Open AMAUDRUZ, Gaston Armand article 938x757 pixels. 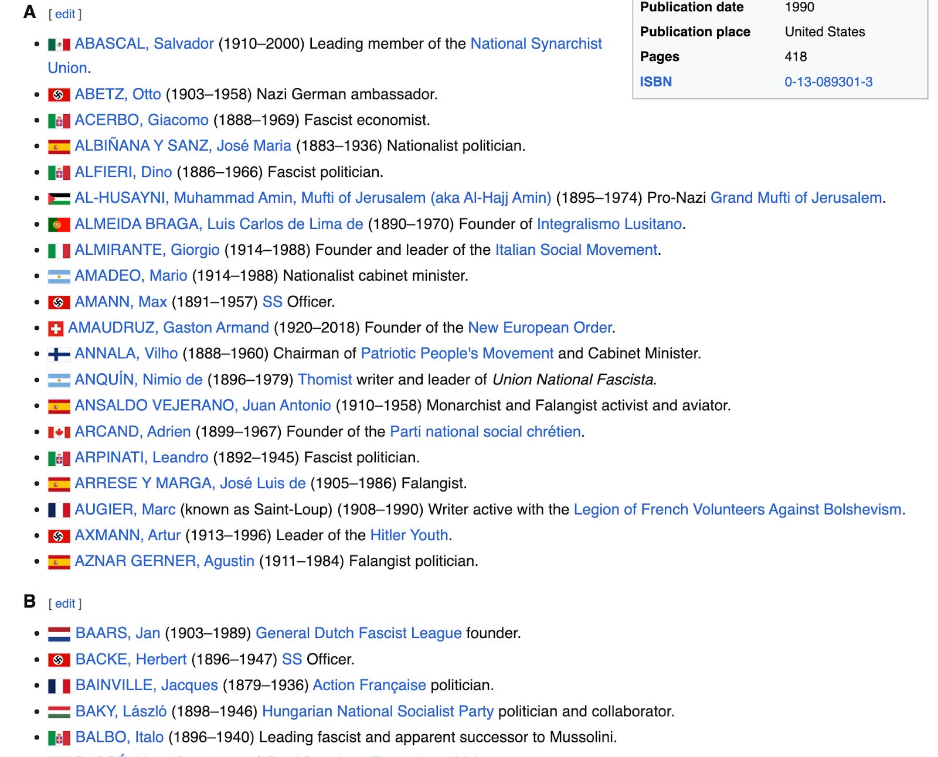point(168,328)
